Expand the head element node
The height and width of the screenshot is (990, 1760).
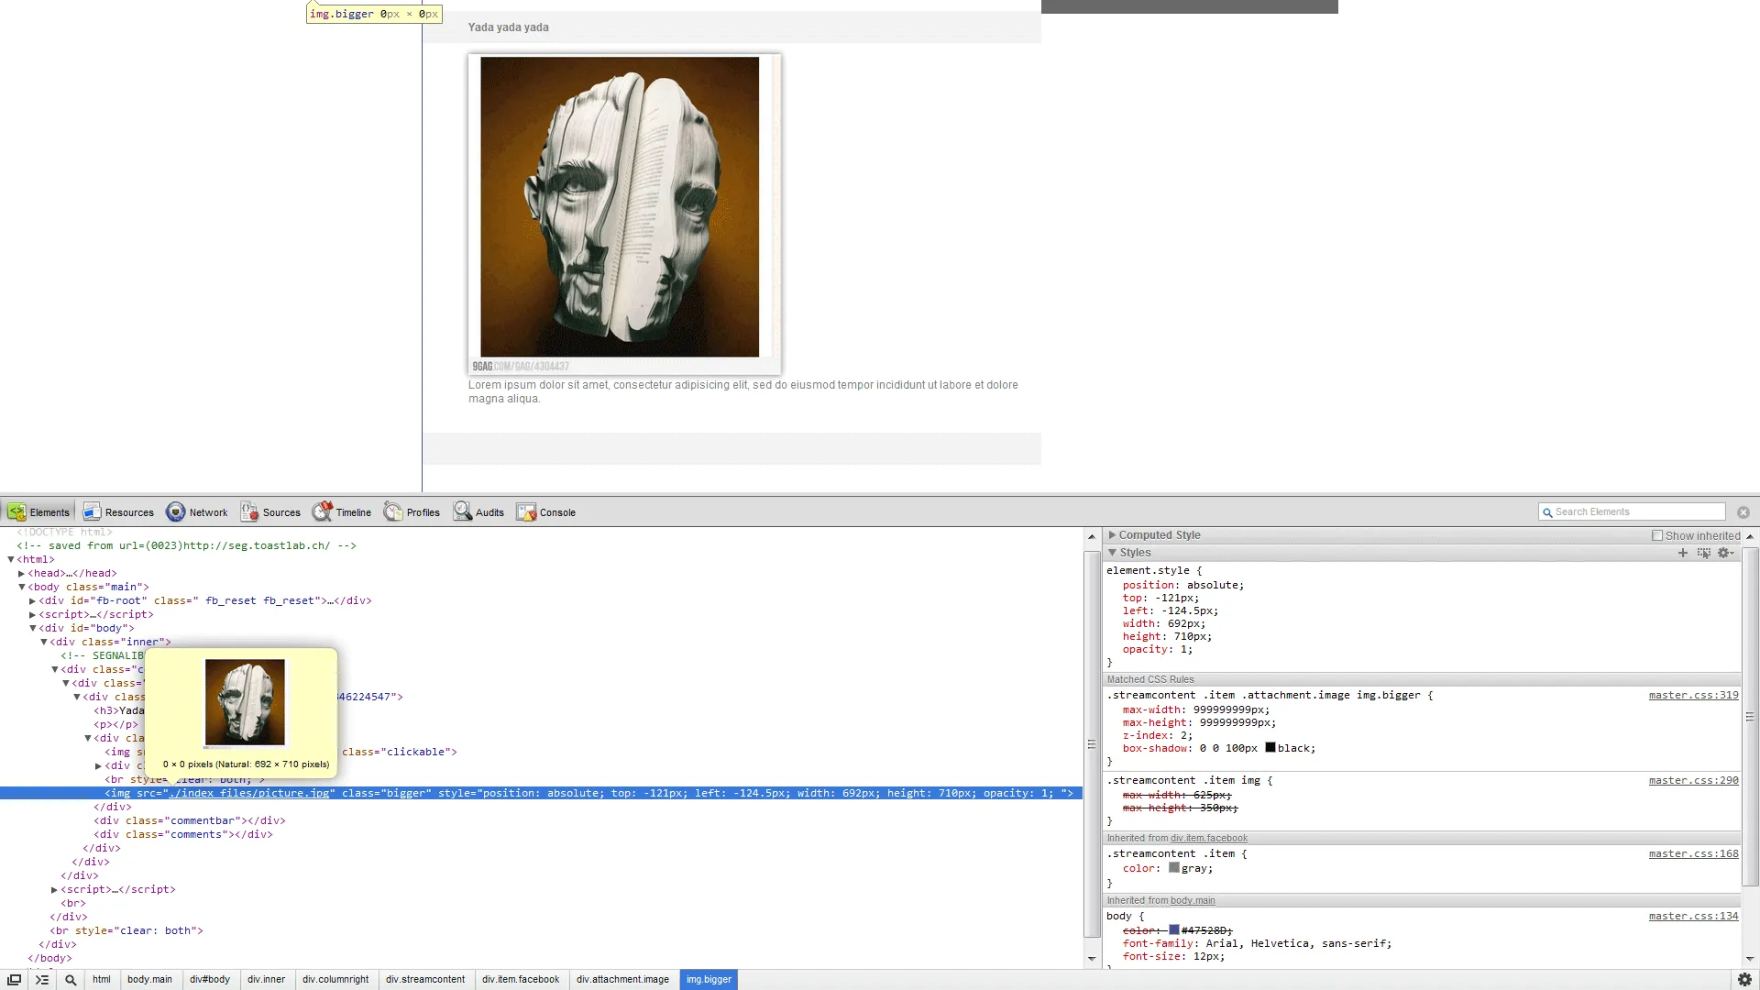(21, 573)
